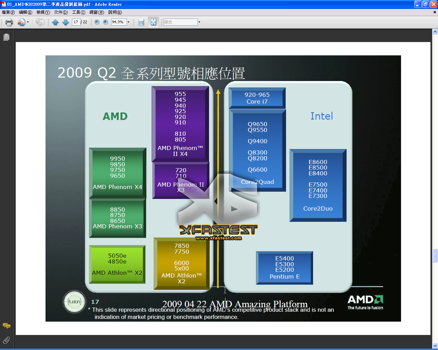Click the vertical scrollbar thumb
438x350 pixels.
pyautogui.click(x=435, y=255)
